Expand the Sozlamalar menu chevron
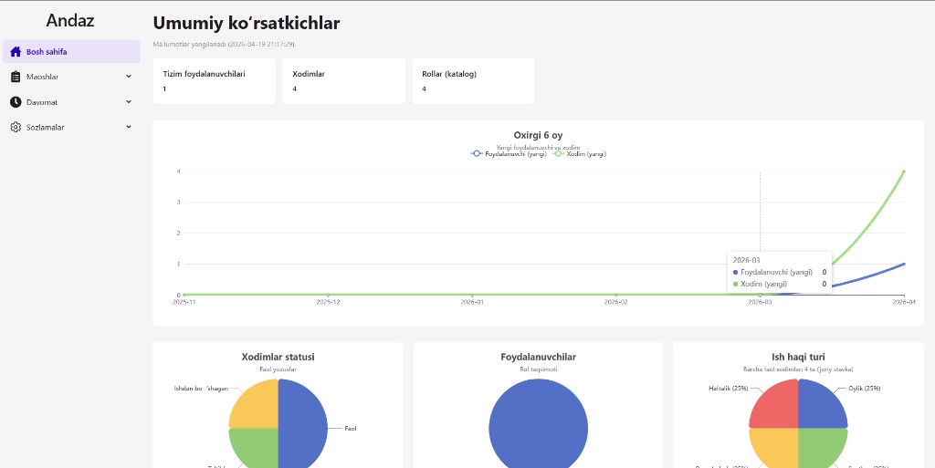935x468 pixels. click(129, 127)
